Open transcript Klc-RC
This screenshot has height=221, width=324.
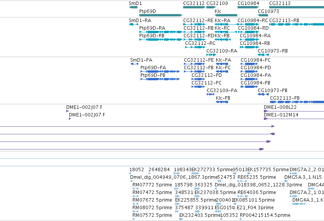[x=222, y=28]
